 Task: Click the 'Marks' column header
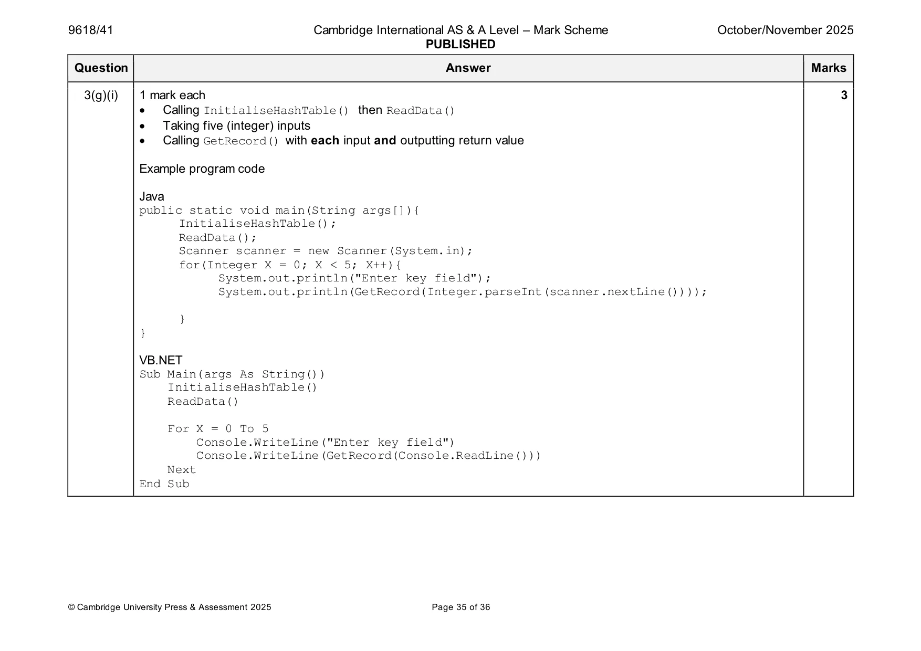tap(829, 68)
